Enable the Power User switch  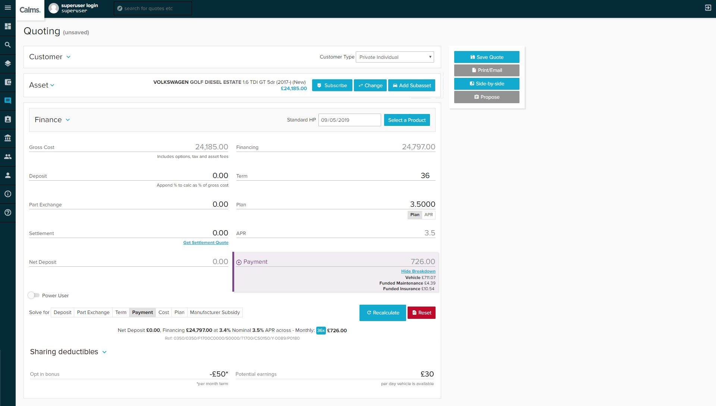tap(34, 295)
